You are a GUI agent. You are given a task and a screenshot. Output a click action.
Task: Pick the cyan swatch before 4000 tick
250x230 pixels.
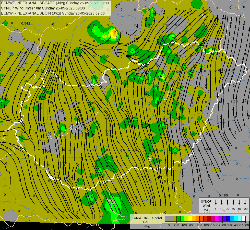236,219
